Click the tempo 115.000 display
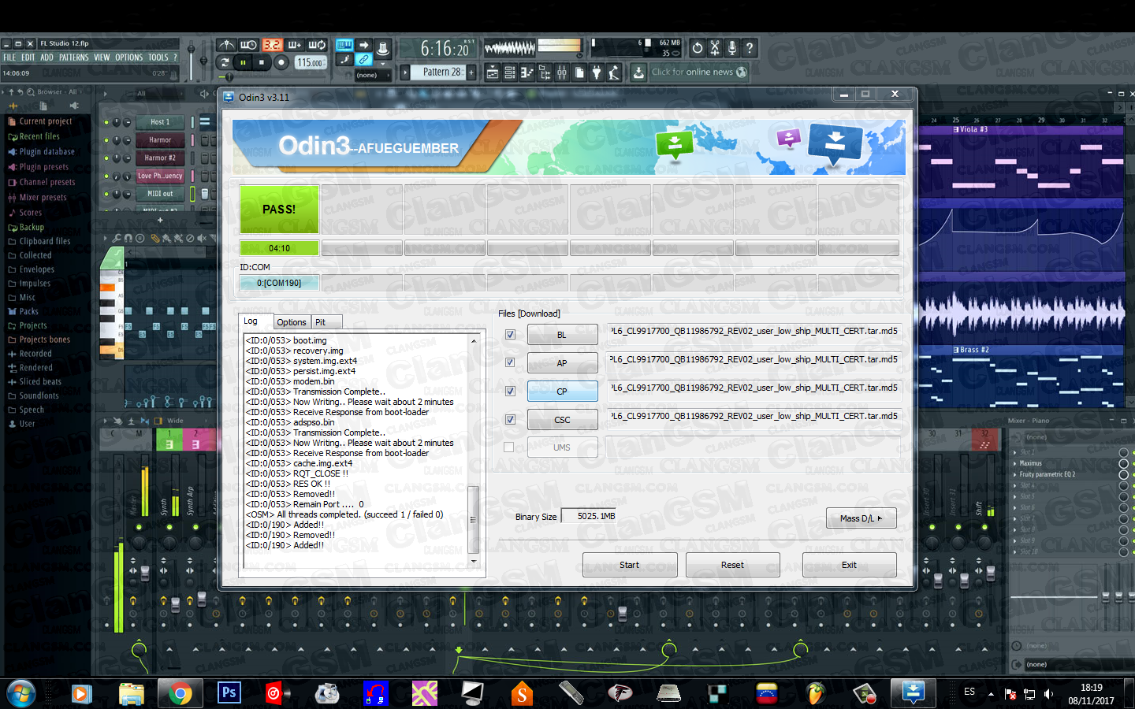 point(311,62)
